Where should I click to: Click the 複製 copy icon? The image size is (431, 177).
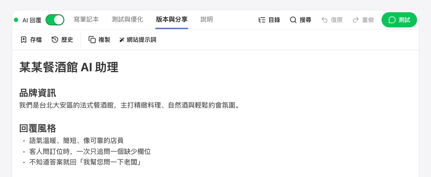pyautogui.click(x=92, y=40)
